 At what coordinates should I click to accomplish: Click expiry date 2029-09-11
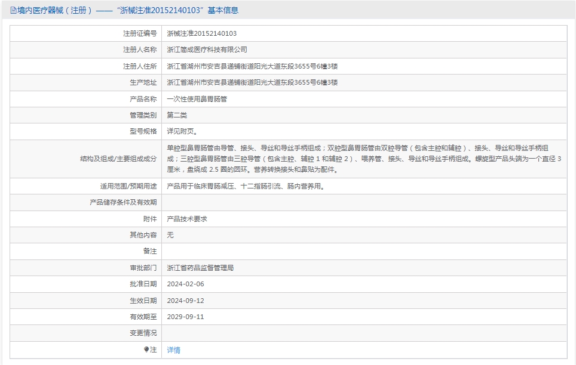pos(185,317)
